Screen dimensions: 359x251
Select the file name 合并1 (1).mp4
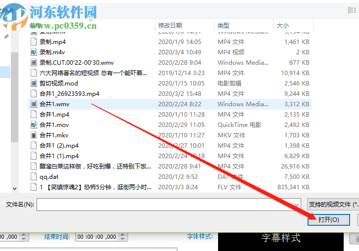(59, 156)
